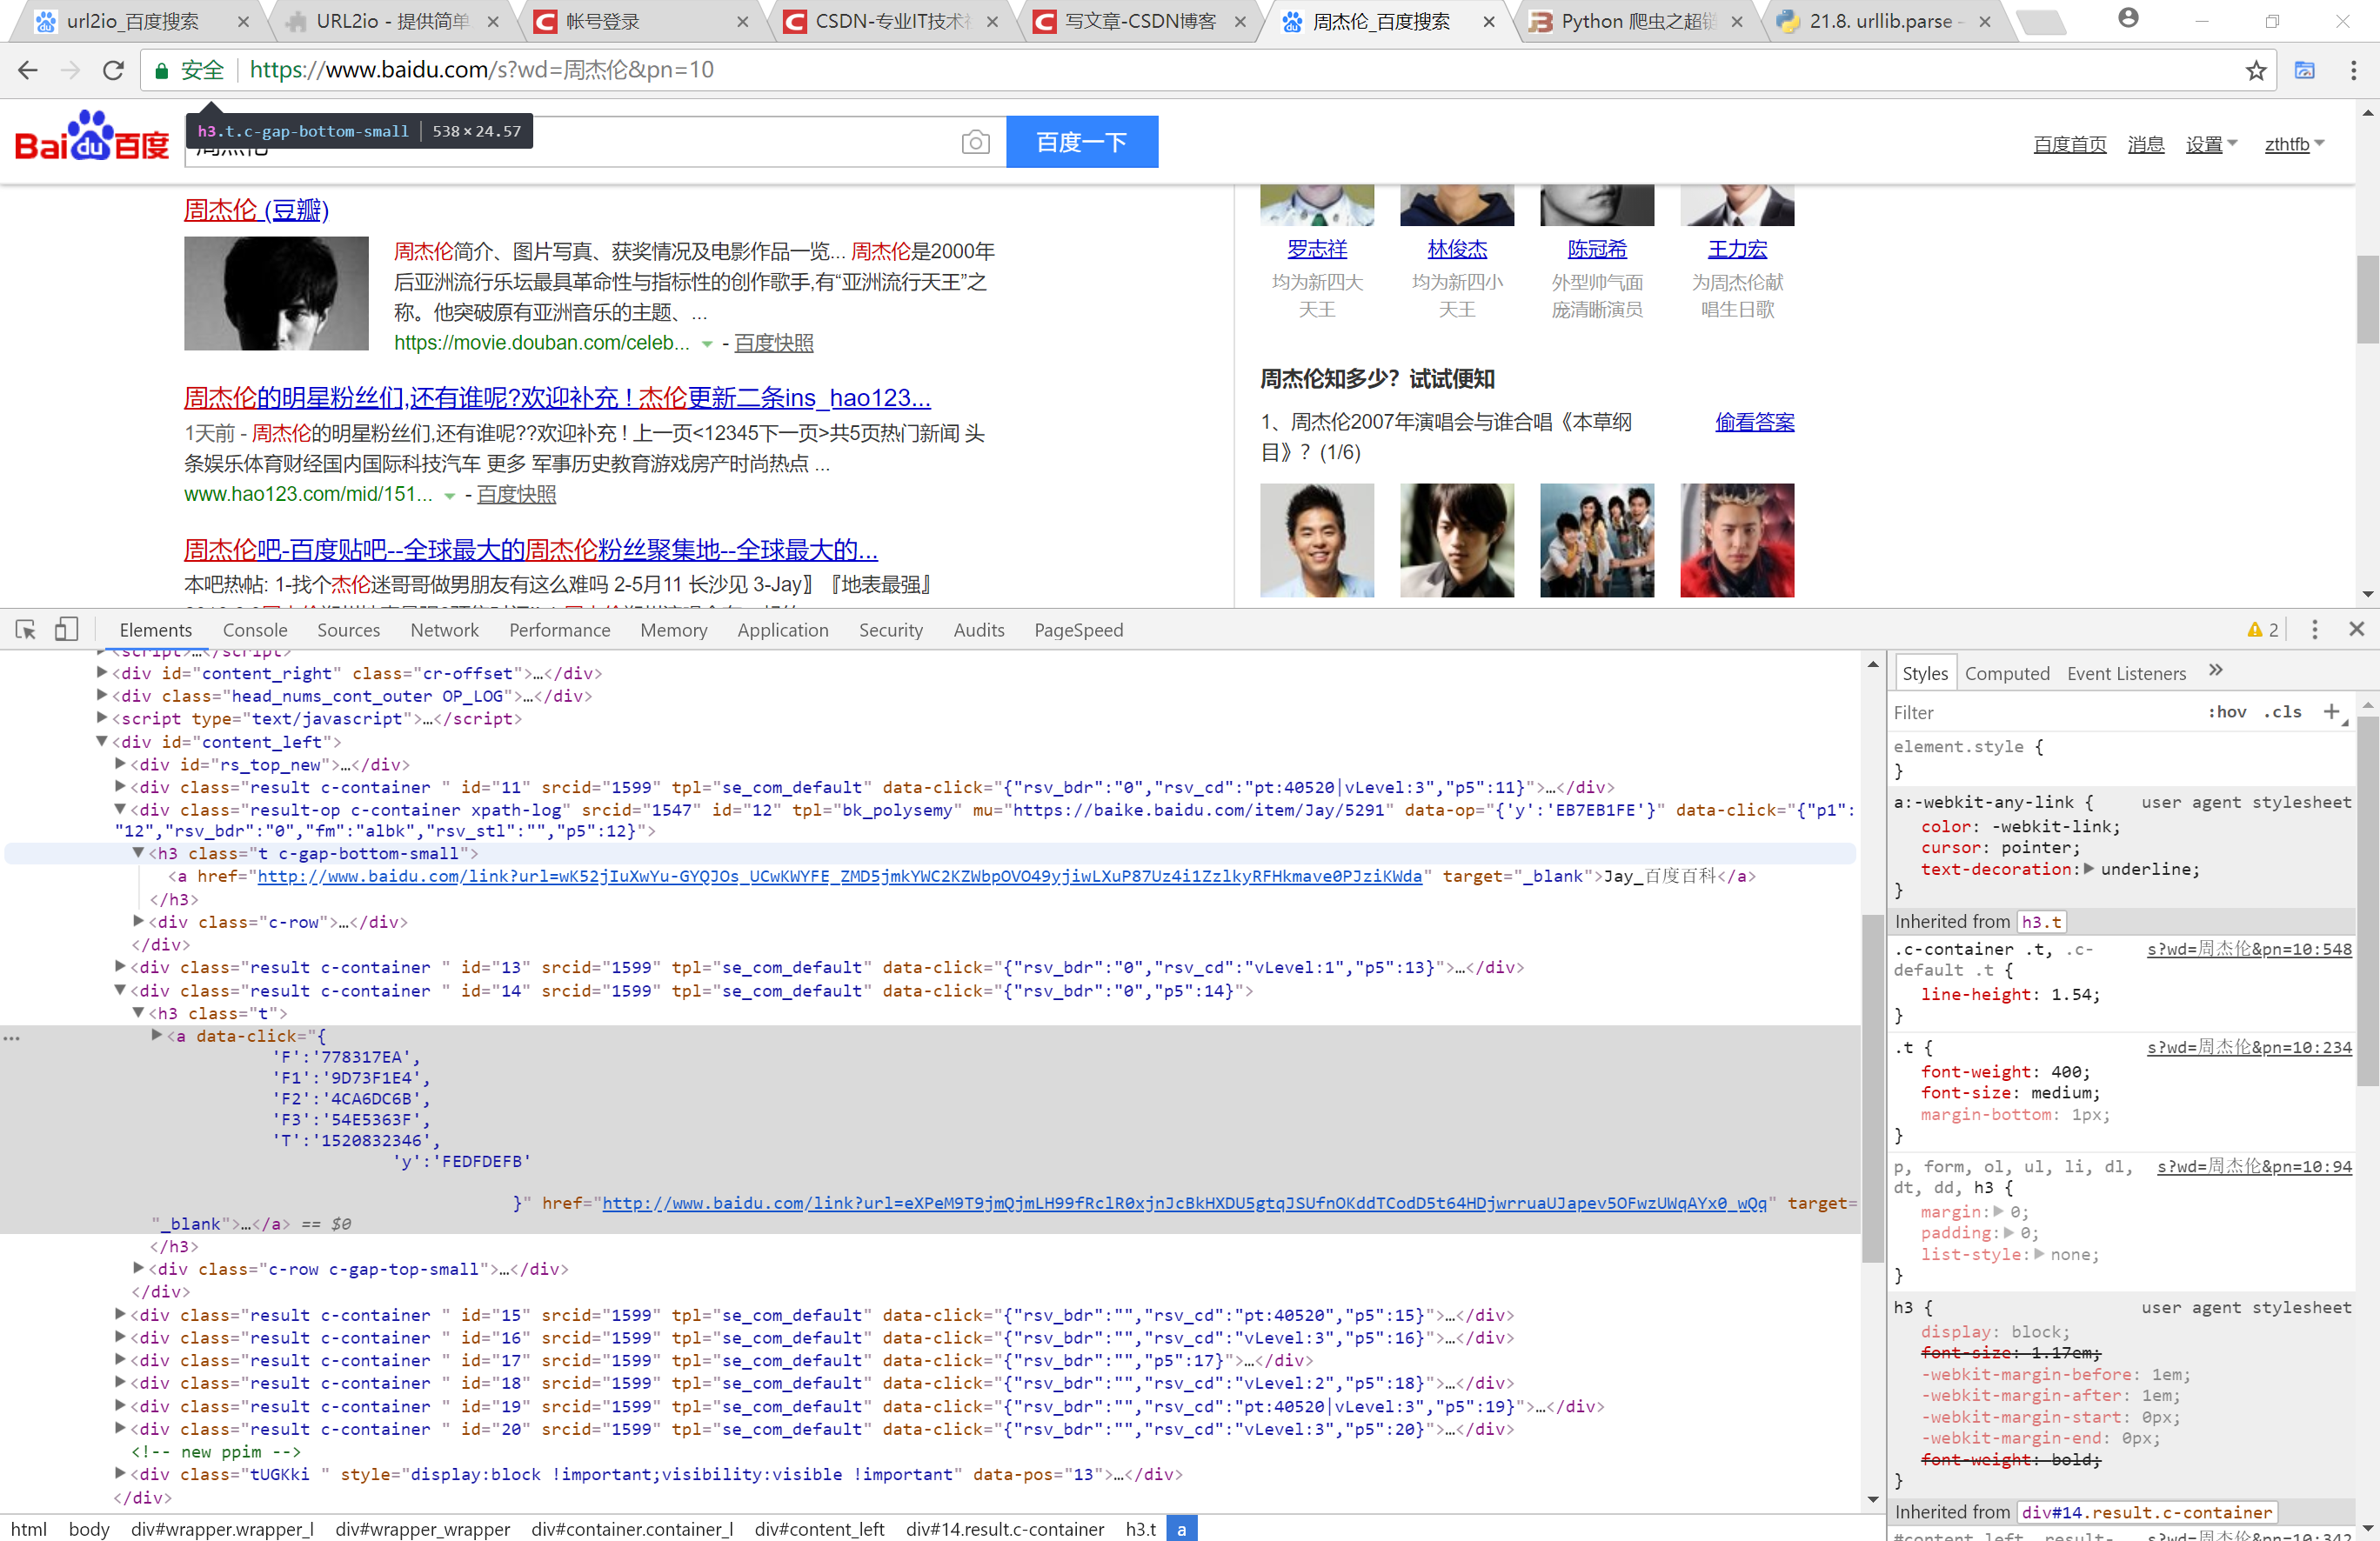Image resolution: width=2380 pixels, height=1541 pixels.
Task: Collapse the div id=content_left node
Action: tap(102, 741)
